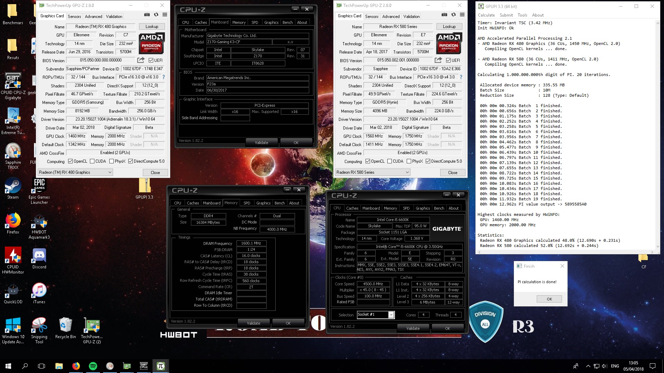Open the hamburger menu in right GPU-Z
The height and width of the screenshot is (373, 664).
coord(462,15)
